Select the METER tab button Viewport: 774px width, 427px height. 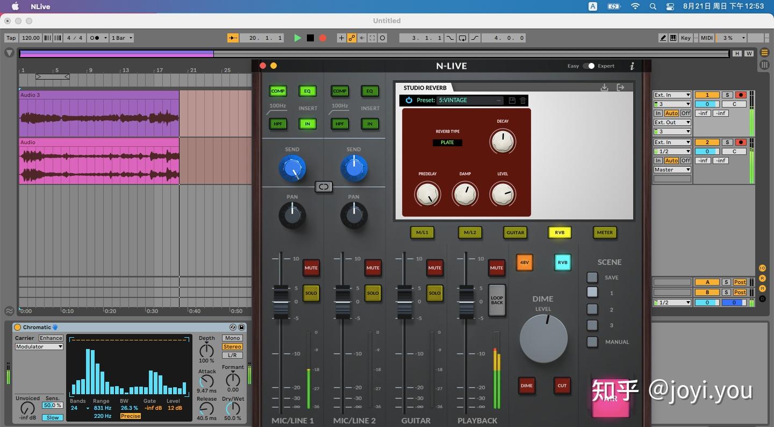[605, 233]
